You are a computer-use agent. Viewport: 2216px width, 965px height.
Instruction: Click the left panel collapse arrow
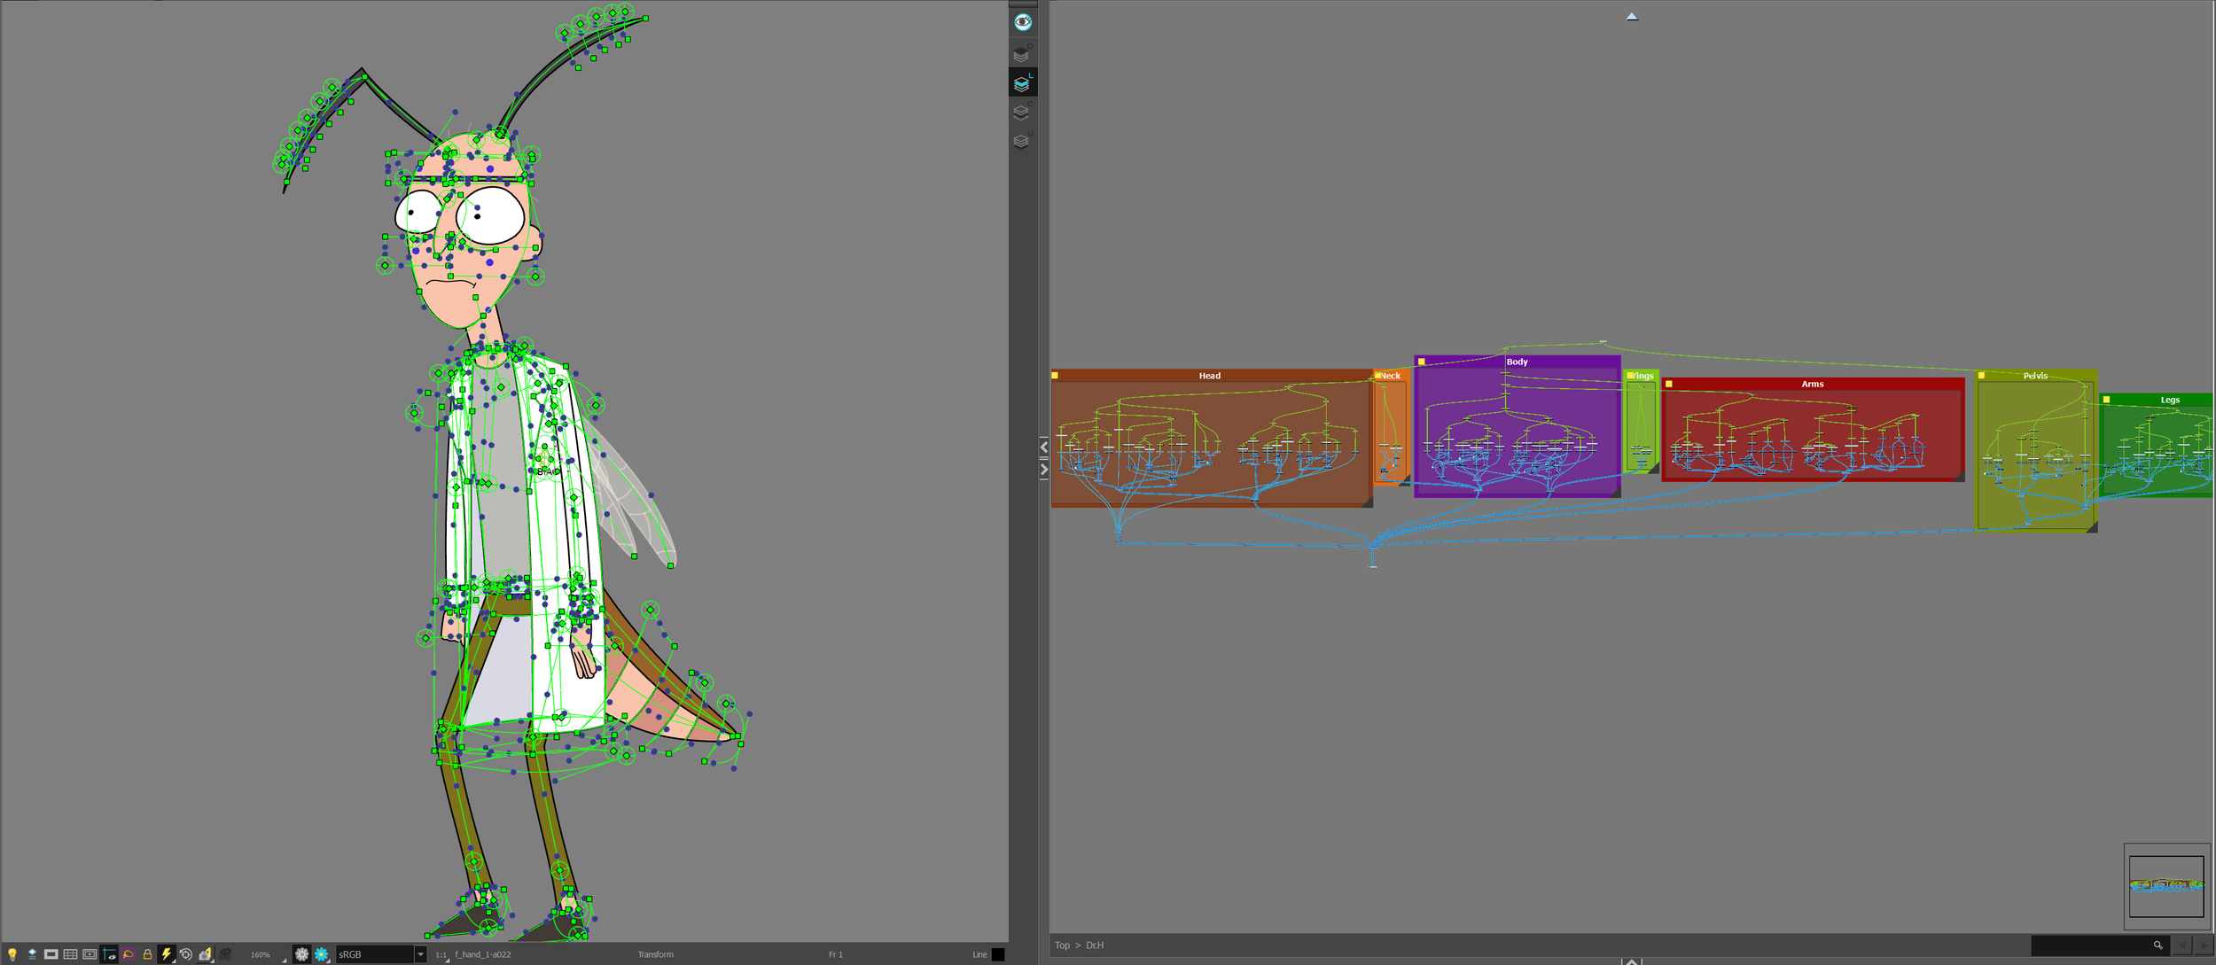pyautogui.click(x=1044, y=447)
